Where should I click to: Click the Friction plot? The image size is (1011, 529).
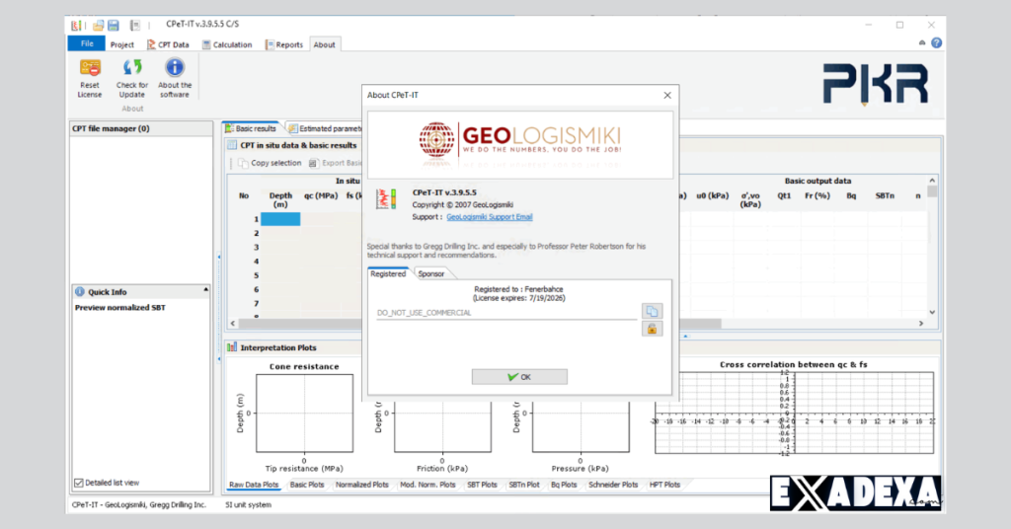coord(442,426)
